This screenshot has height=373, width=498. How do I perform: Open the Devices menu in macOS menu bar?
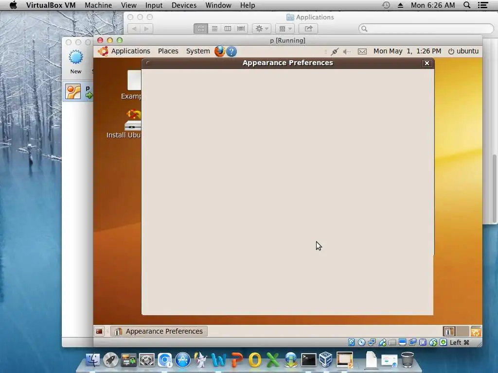[184, 5]
